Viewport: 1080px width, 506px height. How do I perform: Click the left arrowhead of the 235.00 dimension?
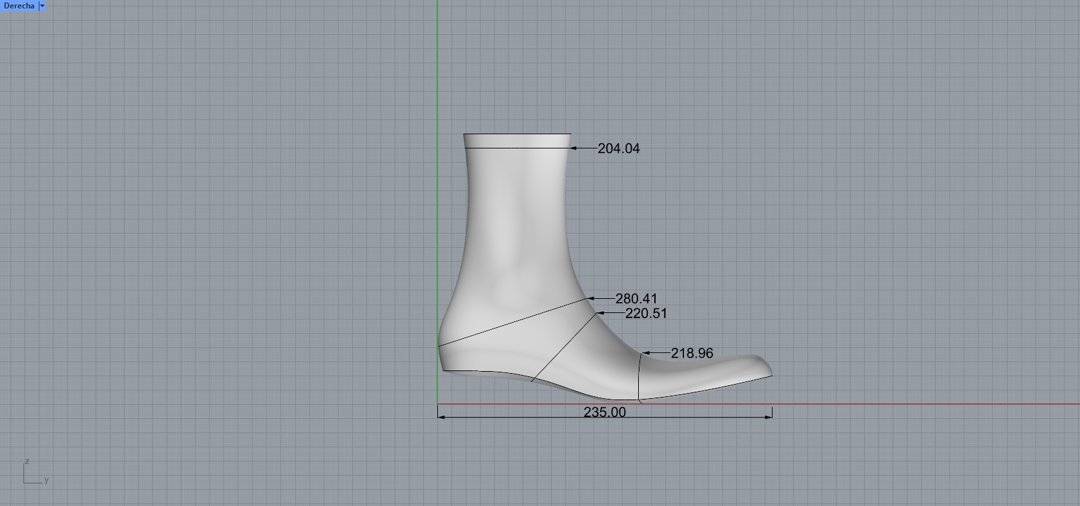point(441,417)
